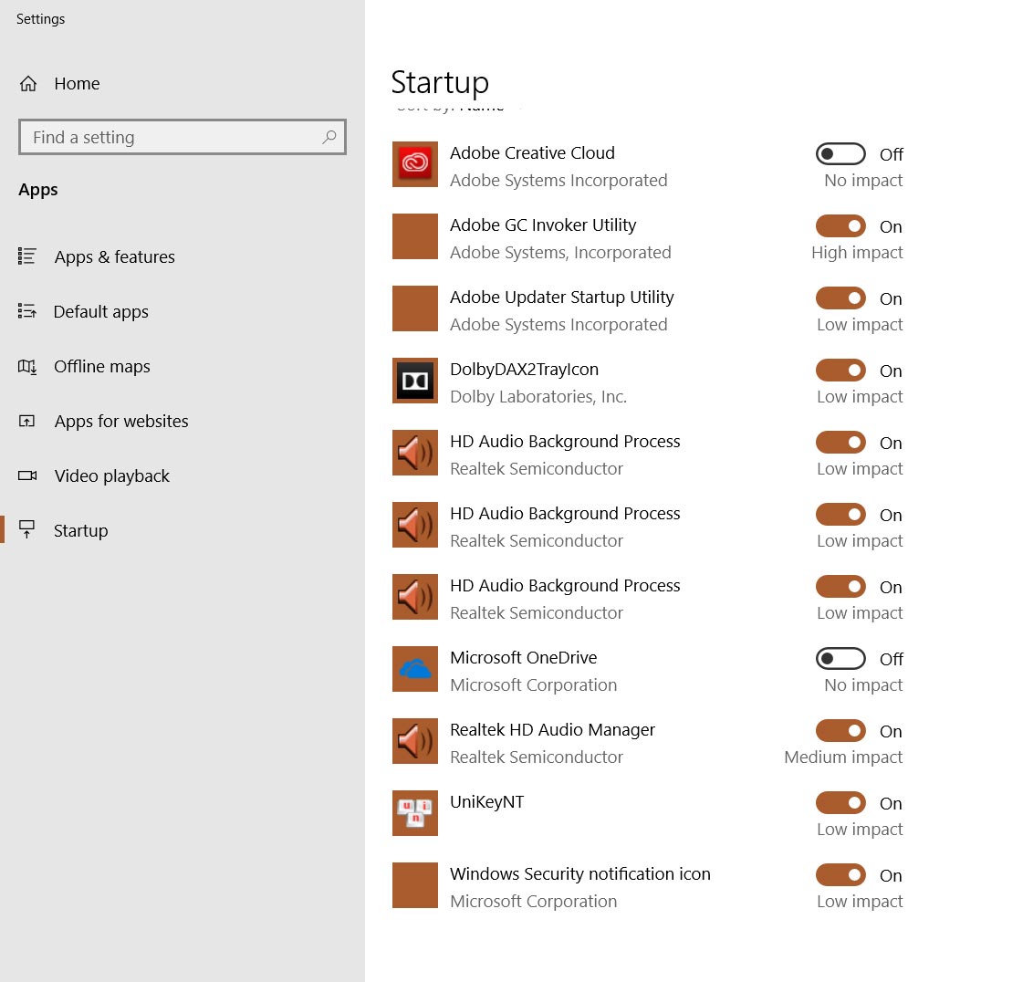The width and height of the screenshot is (1023, 982).
Task: Turn off Windows Security notification icon toggle
Action: [840, 875]
